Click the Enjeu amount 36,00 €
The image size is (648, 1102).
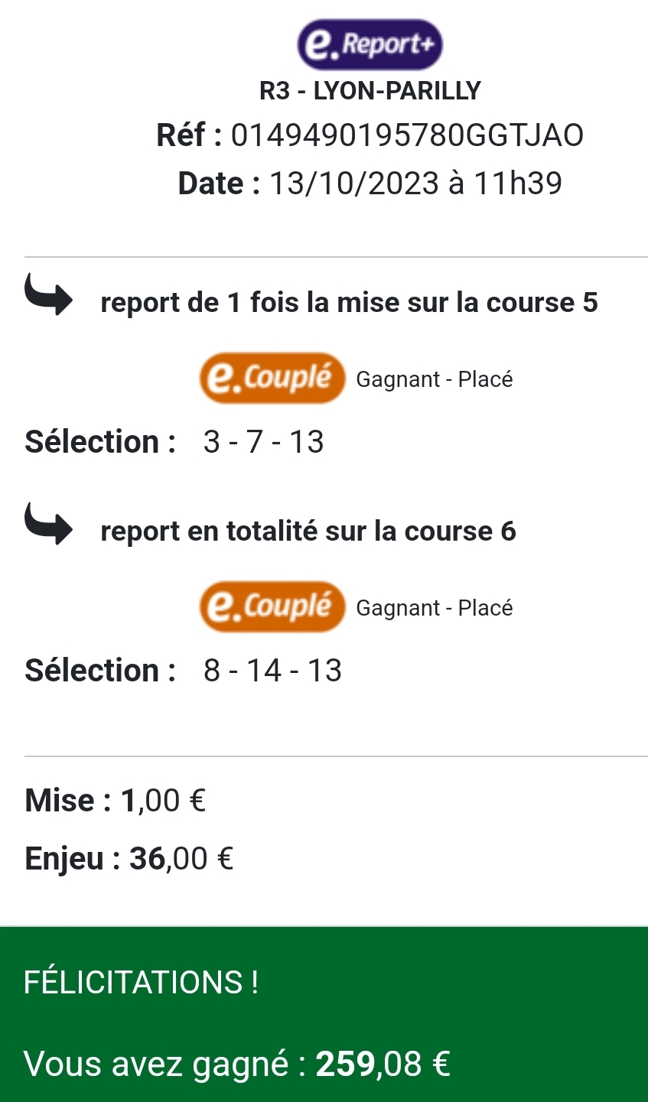[x=181, y=859]
